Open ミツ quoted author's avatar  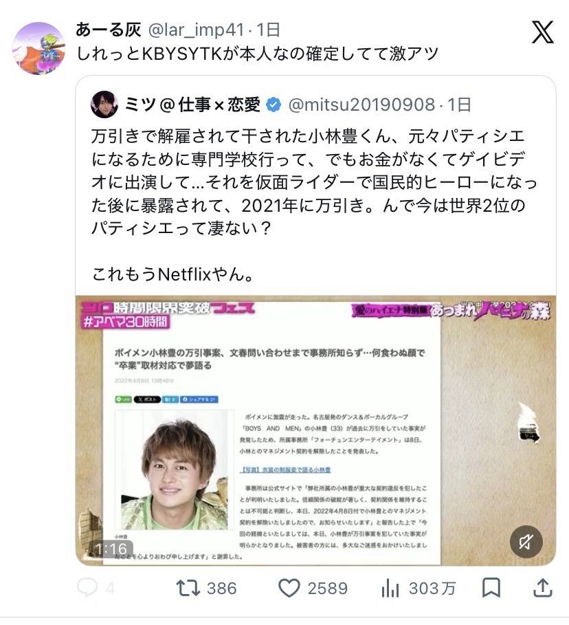[x=104, y=105]
